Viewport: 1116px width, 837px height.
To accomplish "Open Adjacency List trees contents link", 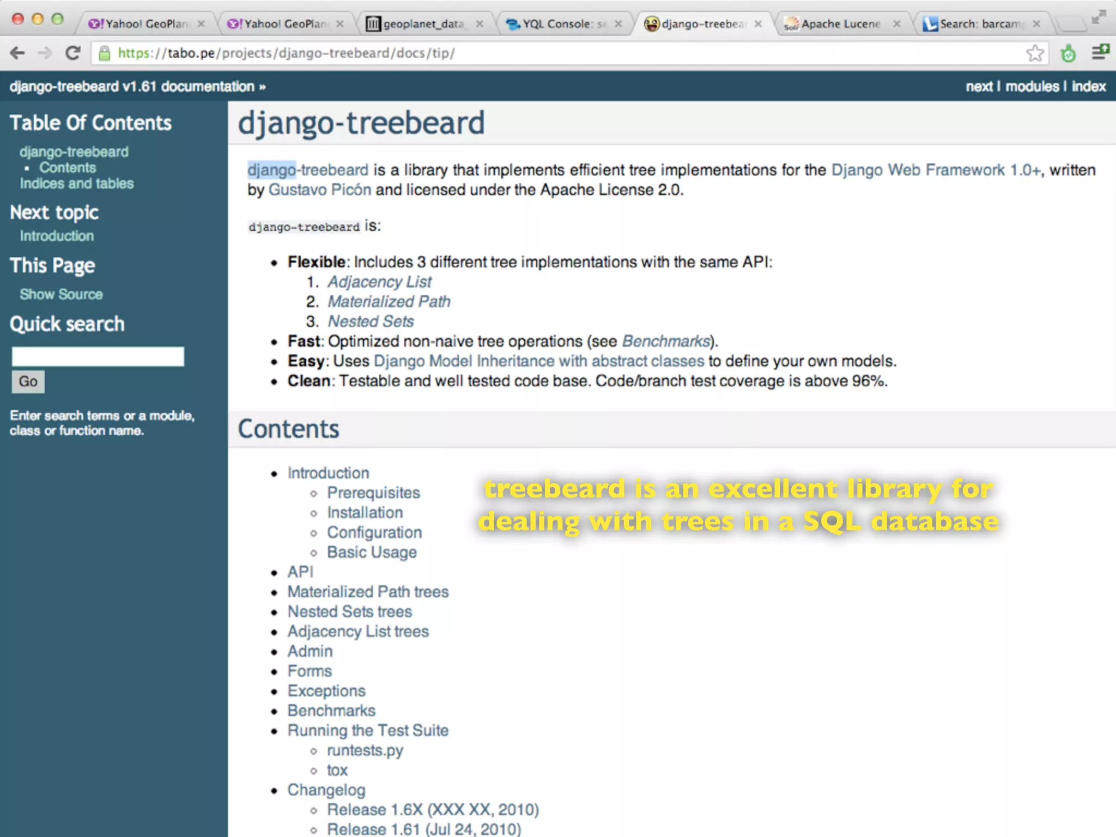I will pyautogui.click(x=359, y=631).
